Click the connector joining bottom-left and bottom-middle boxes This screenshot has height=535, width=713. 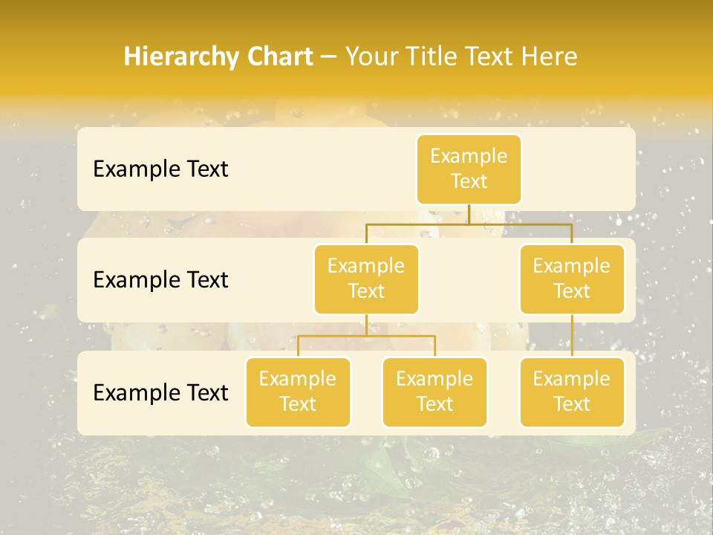tap(366, 336)
